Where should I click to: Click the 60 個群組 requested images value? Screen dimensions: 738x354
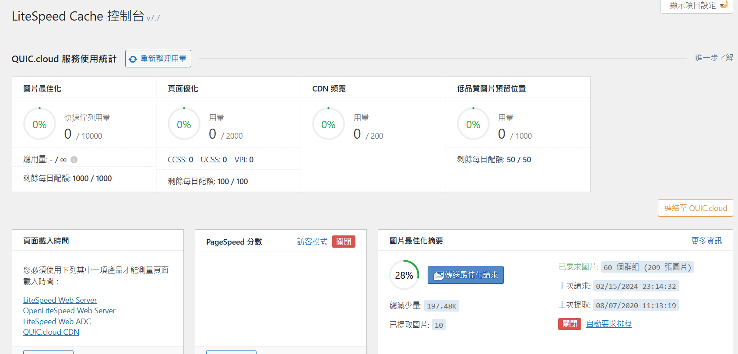pos(647,267)
